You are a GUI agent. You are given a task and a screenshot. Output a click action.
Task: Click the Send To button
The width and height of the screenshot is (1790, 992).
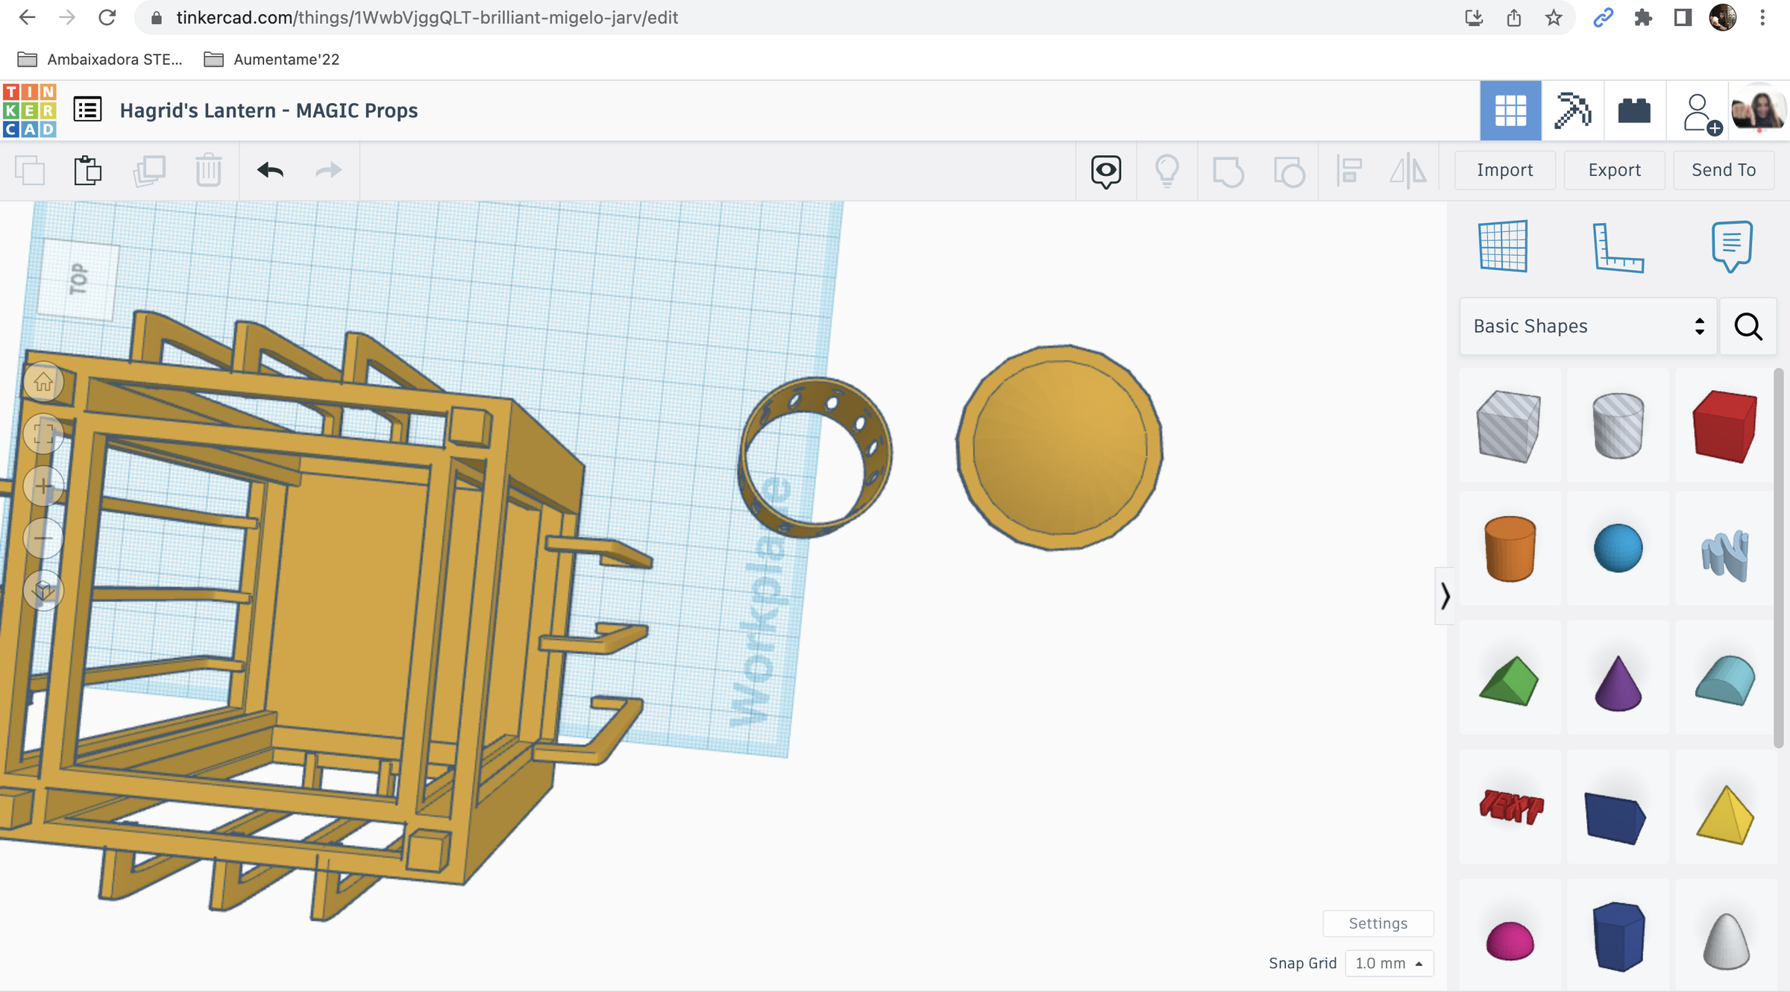[1723, 169]
